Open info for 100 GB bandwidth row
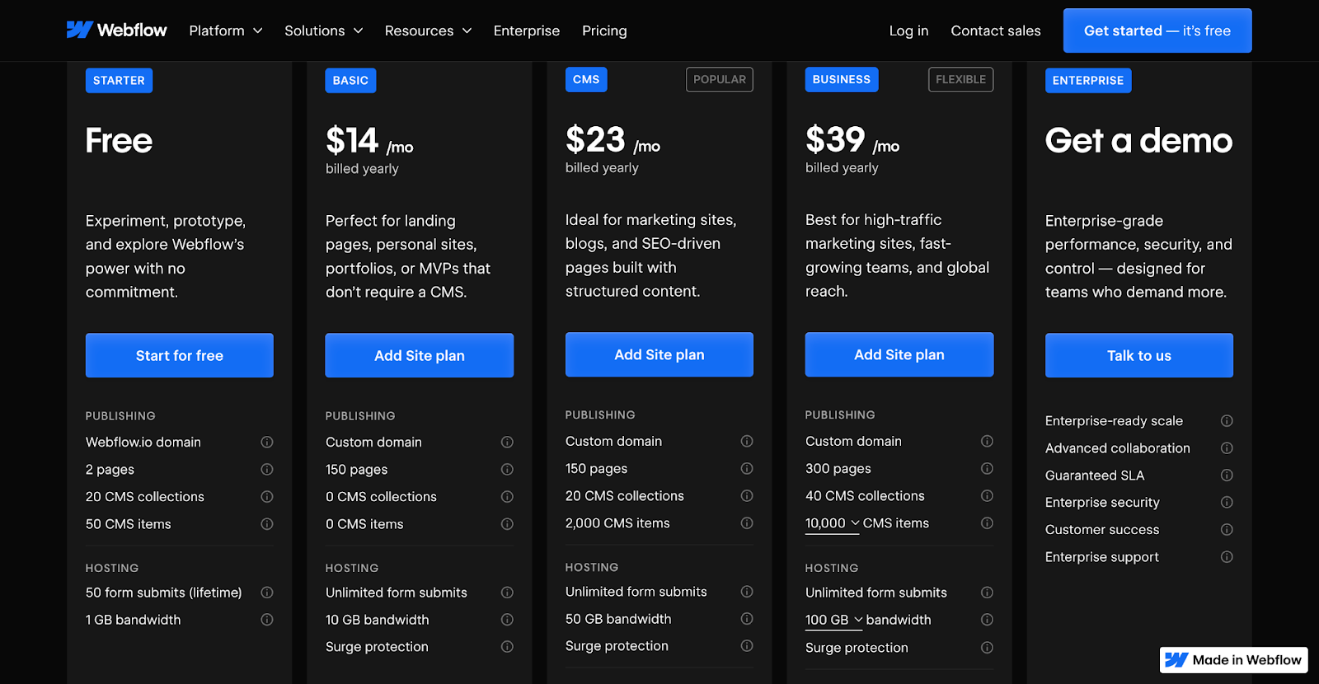This screenshot has height=684, width=1319. pos(987,620)
